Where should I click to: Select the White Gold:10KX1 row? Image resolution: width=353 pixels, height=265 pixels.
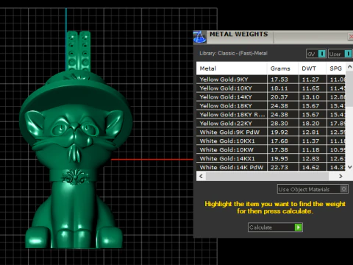click(x=271, y=141)
